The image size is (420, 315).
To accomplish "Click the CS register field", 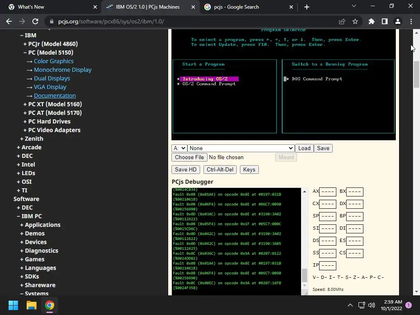I will point(355,253).
